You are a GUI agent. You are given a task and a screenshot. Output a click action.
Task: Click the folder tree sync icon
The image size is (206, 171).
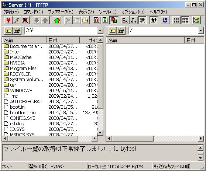coord(196,20)
